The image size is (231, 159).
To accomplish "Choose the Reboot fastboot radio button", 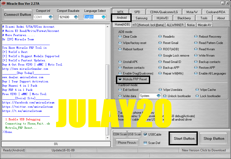I will pos(120,49).
